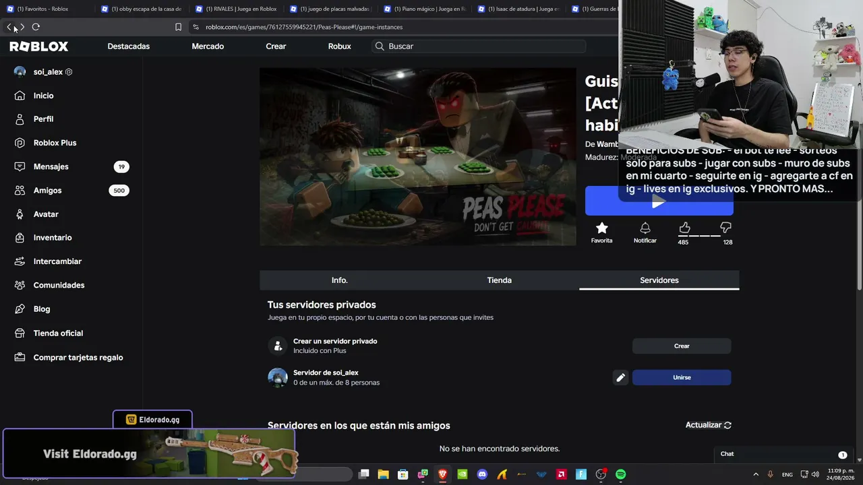The width and height of the screenshot is (863, 485).
Task: Click the soi_alex avatar in the sidebar
Action: click(20, 72)
